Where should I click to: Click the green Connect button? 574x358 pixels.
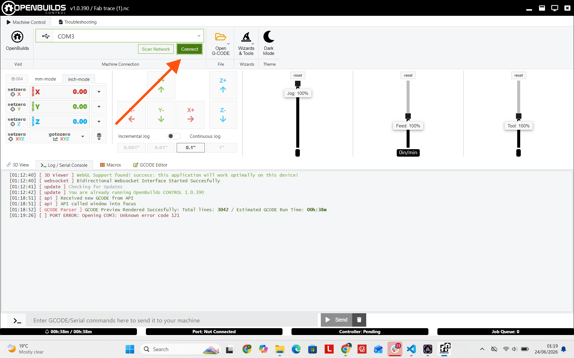tap(190, 49)
